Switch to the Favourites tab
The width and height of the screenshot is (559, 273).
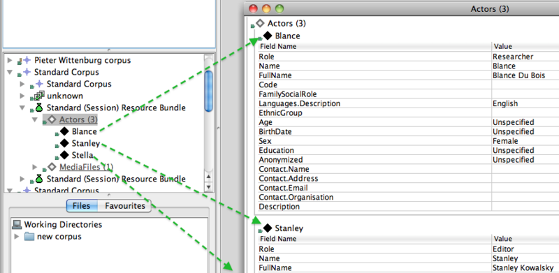point(125,206)
